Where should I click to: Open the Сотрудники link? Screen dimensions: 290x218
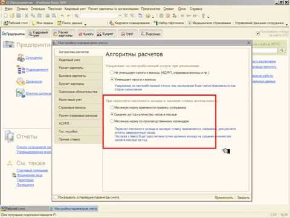point(34,58)
